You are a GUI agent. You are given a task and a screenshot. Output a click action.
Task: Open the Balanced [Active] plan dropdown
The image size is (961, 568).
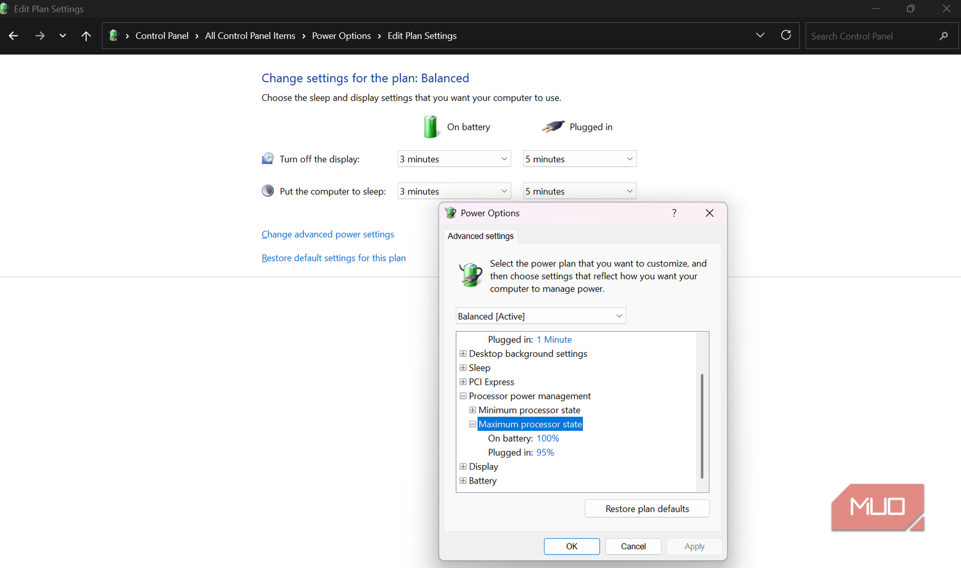(x=540, y=316)
